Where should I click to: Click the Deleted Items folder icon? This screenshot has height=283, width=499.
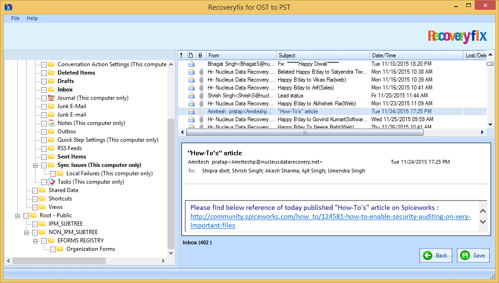pyautogui.click(x=51, y=73)
